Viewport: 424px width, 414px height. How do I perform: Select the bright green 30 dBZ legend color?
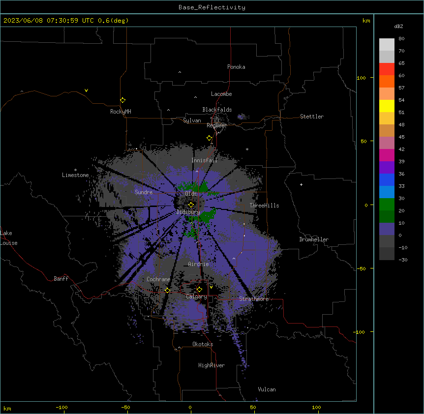(387, 205)
